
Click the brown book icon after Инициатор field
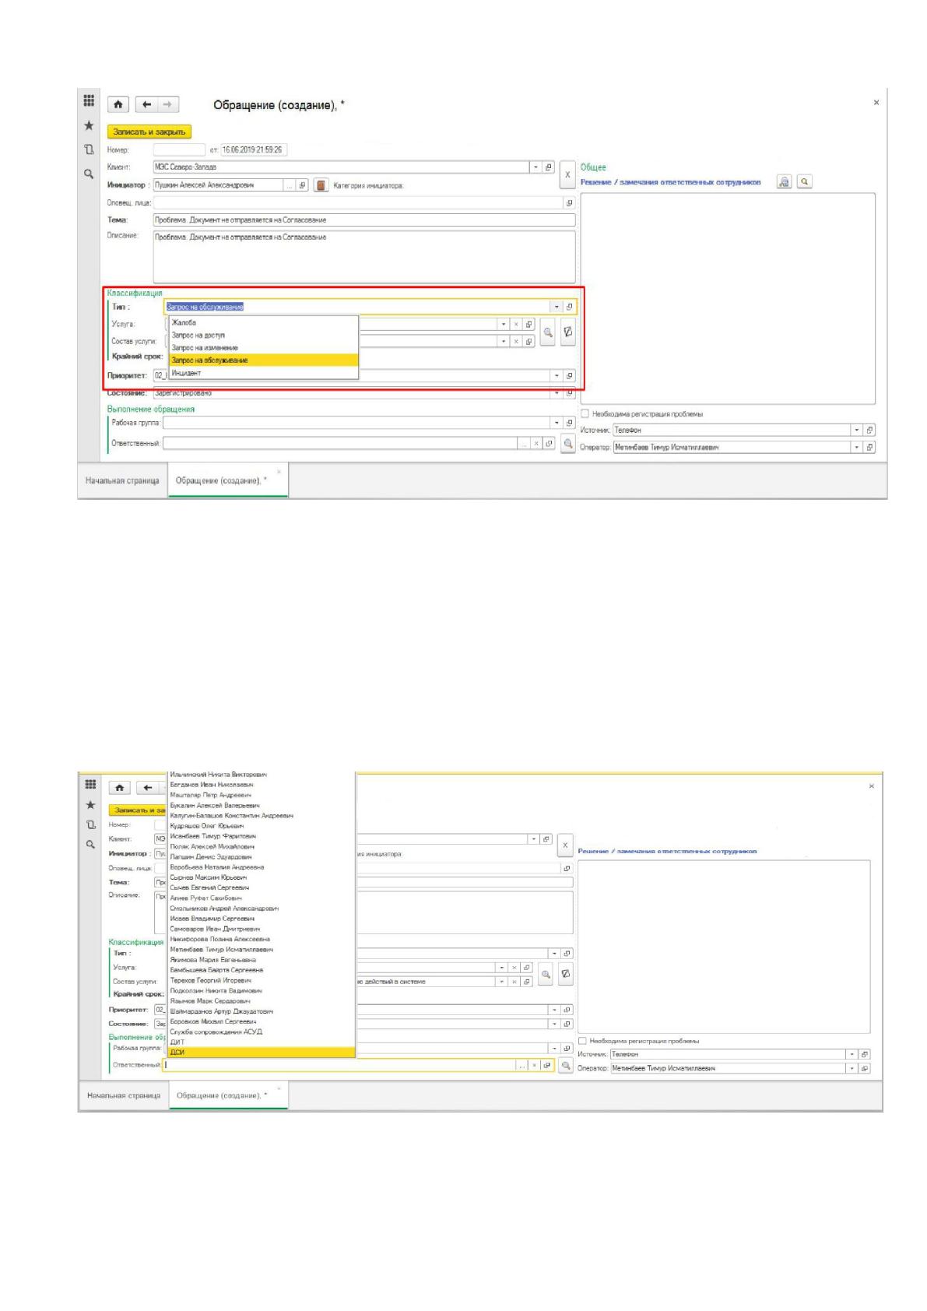click(321, 185)
